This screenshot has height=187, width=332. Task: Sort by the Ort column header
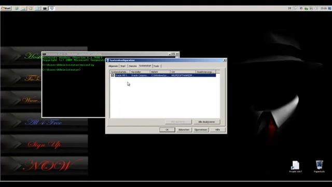point(183,72)
